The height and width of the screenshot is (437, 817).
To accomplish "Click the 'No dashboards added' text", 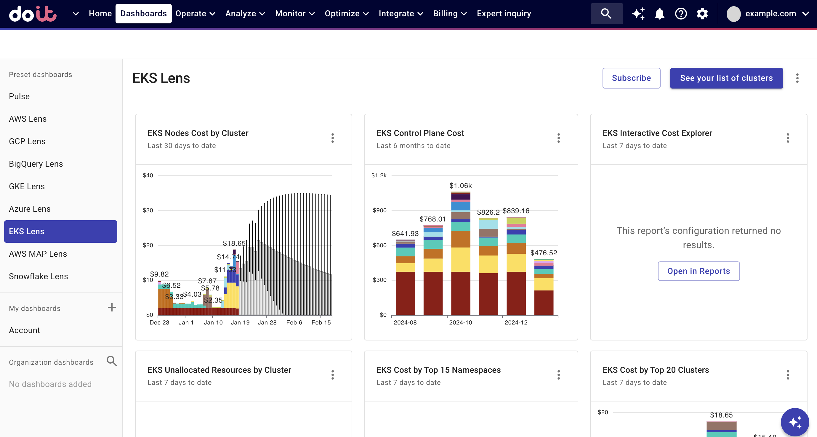I will pyautogui.click(x=50, y=384).
